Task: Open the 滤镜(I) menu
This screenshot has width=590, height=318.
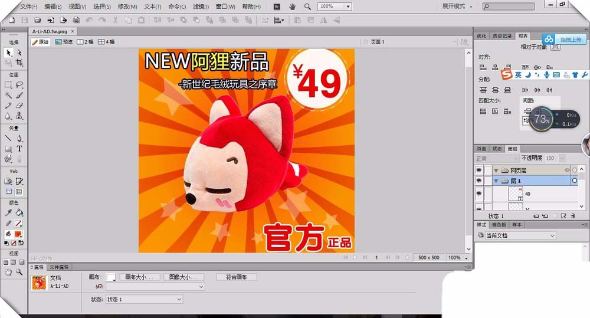Action: pyautogui.click(x=201, y=6)
